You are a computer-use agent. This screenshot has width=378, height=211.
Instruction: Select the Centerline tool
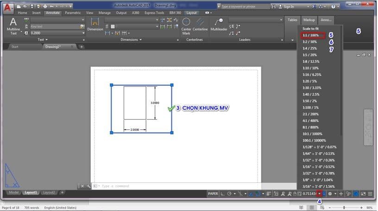tap(200, 24)
